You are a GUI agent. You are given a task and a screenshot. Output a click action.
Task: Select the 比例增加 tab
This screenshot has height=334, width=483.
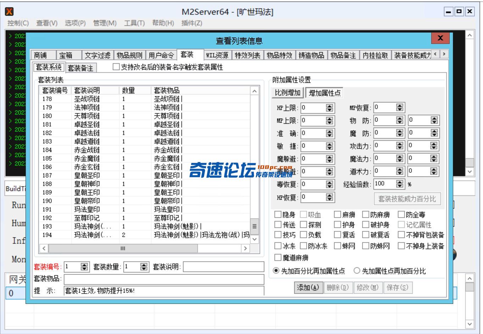click(288, 93)
